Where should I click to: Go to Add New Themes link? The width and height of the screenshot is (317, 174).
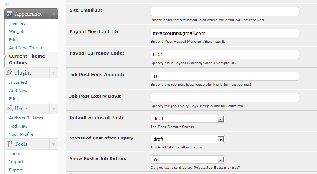27,48
